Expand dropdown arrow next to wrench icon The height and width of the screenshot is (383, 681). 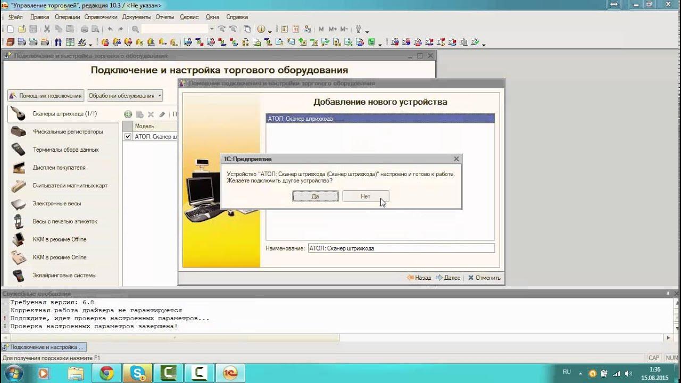pyautogui.click(x=367, y=31)
